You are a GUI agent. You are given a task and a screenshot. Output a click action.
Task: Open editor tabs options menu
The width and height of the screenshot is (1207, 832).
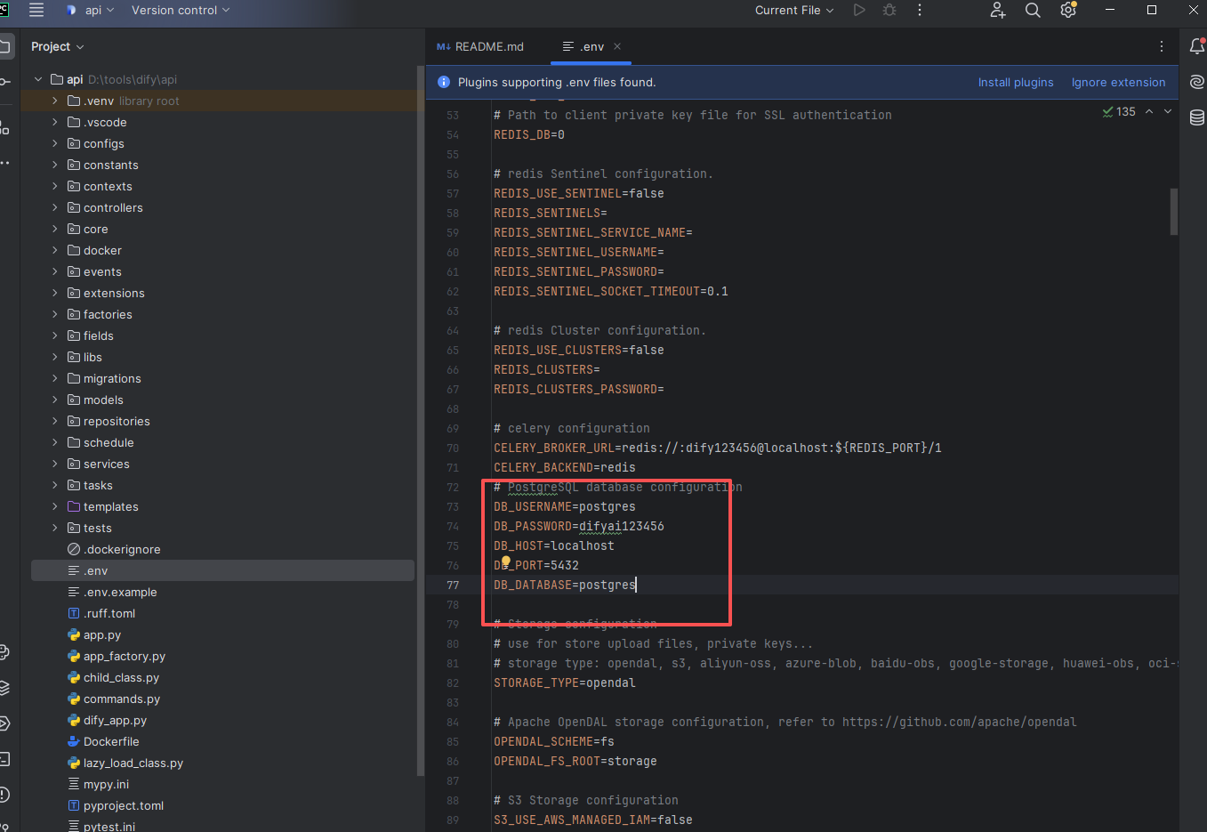click(x=1162, y=46)
